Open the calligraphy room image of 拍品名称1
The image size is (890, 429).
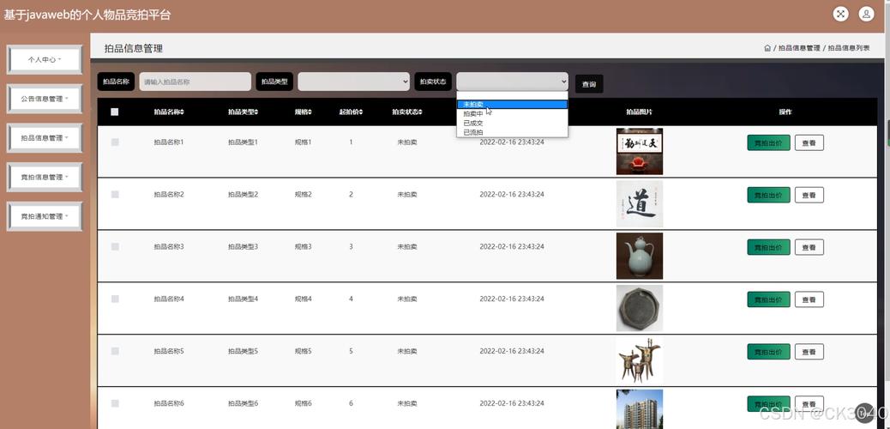click(639, 151)
